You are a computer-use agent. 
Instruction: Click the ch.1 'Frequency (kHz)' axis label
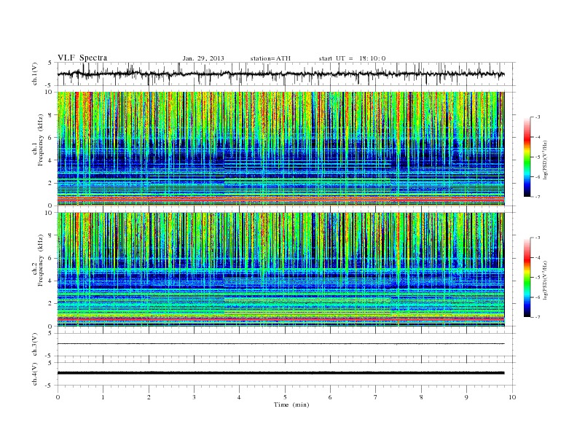pos(40,140)
